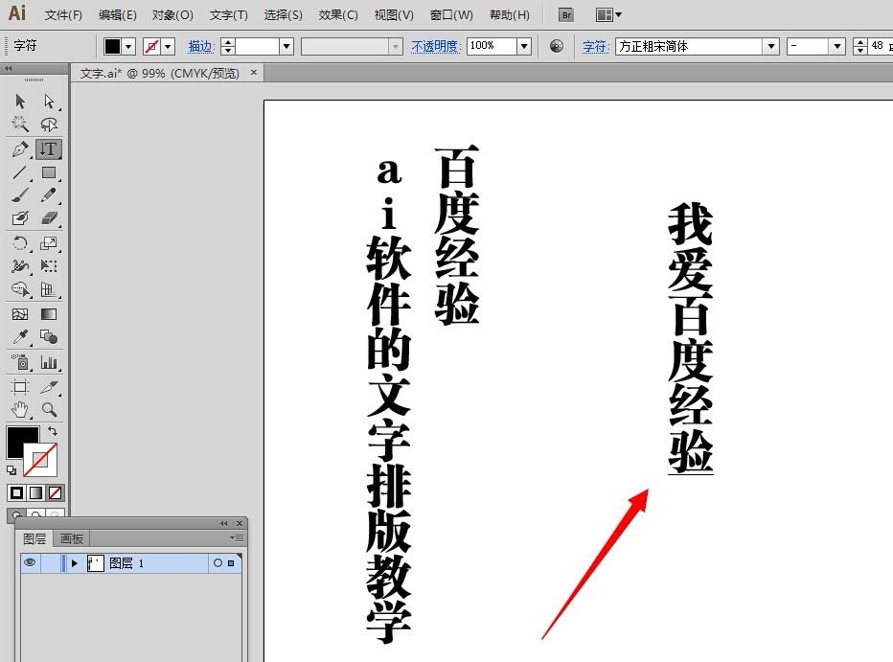The width and height of the screenshot is (893, 662).
Task: Click the 不透明度 opacity link
Action: [x=435, y=46]
